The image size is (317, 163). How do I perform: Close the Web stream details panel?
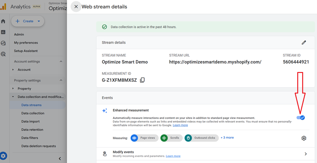tap(76, 7)
